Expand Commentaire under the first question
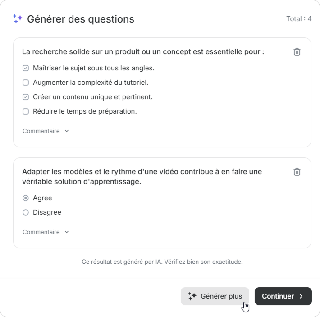The image size is (320, 317). 46,131
